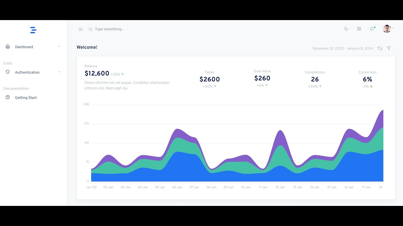The image size is (403, 226).
Task: Click the Getting Start question mark icon
Action: [x=8, y=97]
